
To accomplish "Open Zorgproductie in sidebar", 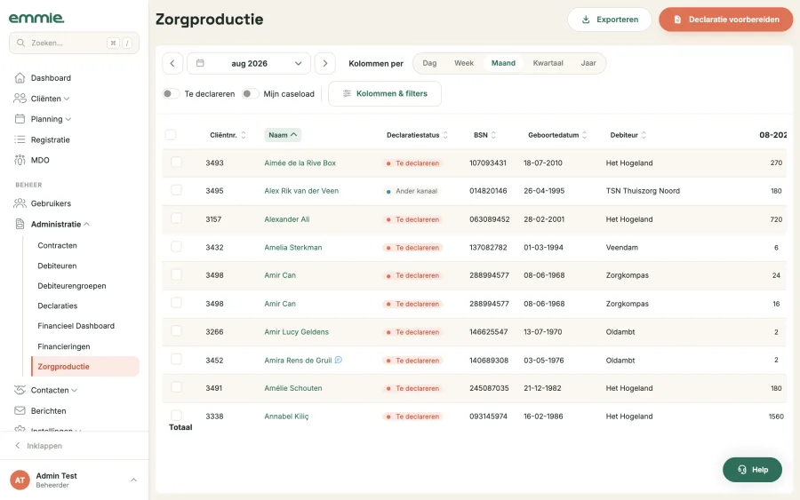I will click(x=85, y=367).
